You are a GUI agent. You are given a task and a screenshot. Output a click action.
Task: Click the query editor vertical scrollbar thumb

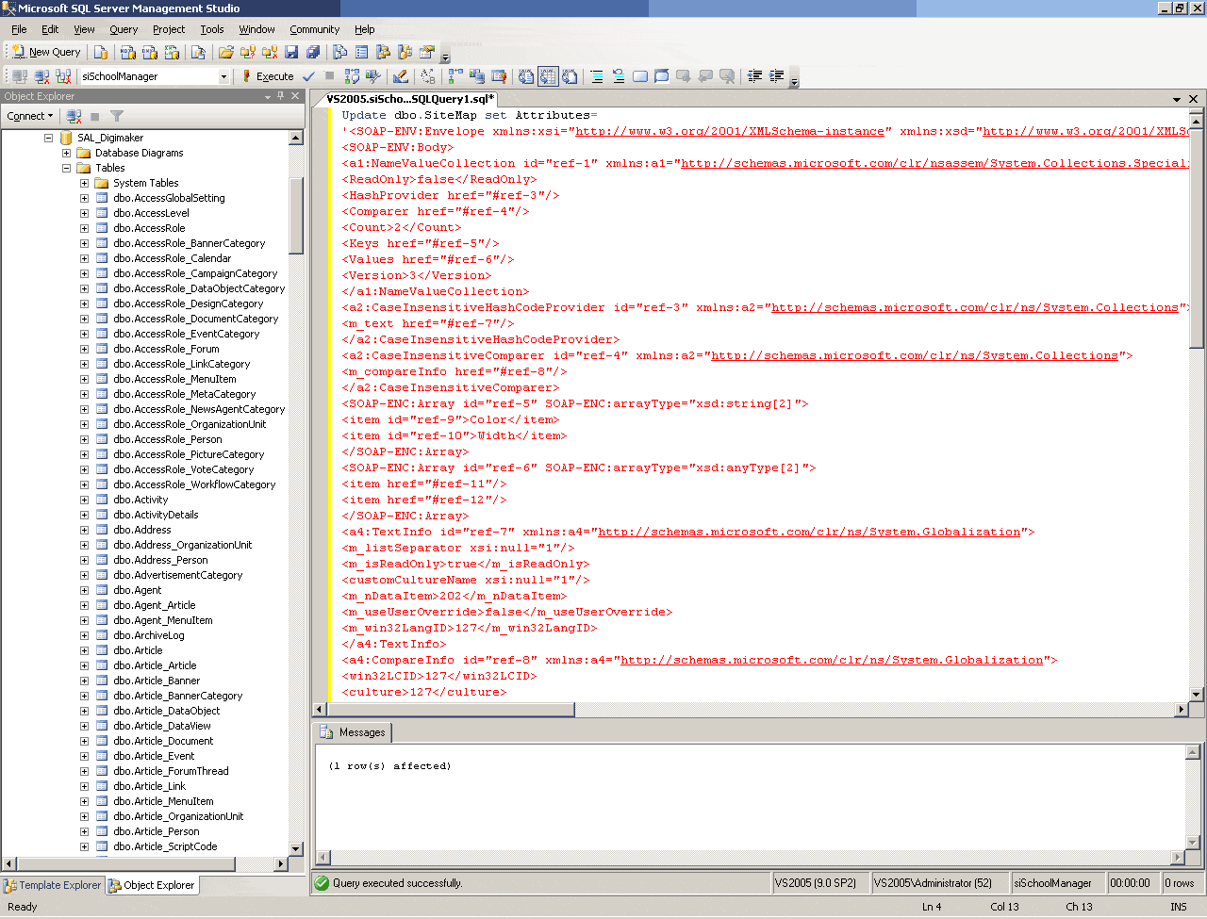tap(1197, 237)
